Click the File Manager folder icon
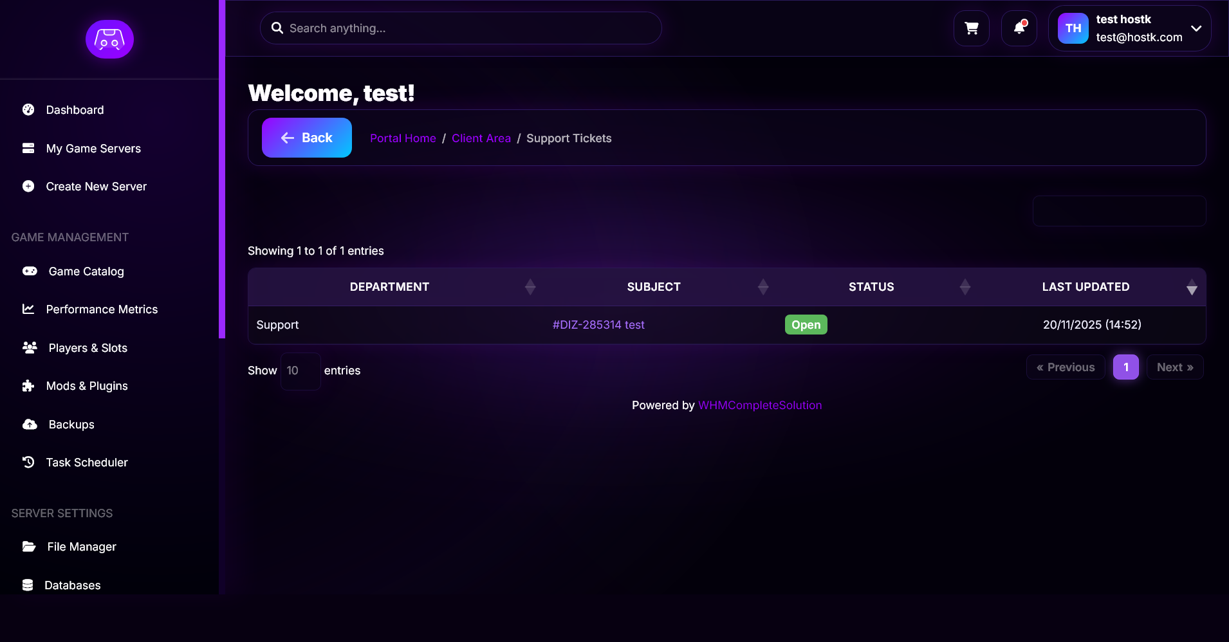Screen dimensions: 1229x642 coord(29,547)
